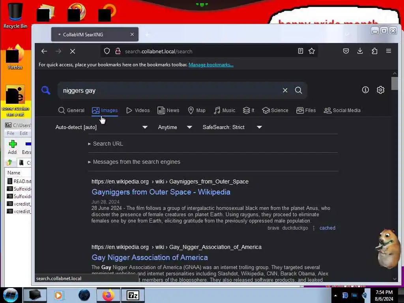The height and width of the screenshot is (303, 404).
Task: Click the browser address bar URL
Action: point(159,51)
